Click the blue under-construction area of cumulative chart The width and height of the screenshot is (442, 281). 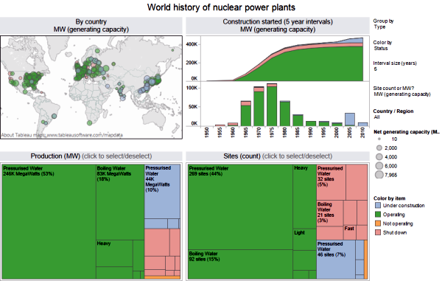(x=356, y=41)
